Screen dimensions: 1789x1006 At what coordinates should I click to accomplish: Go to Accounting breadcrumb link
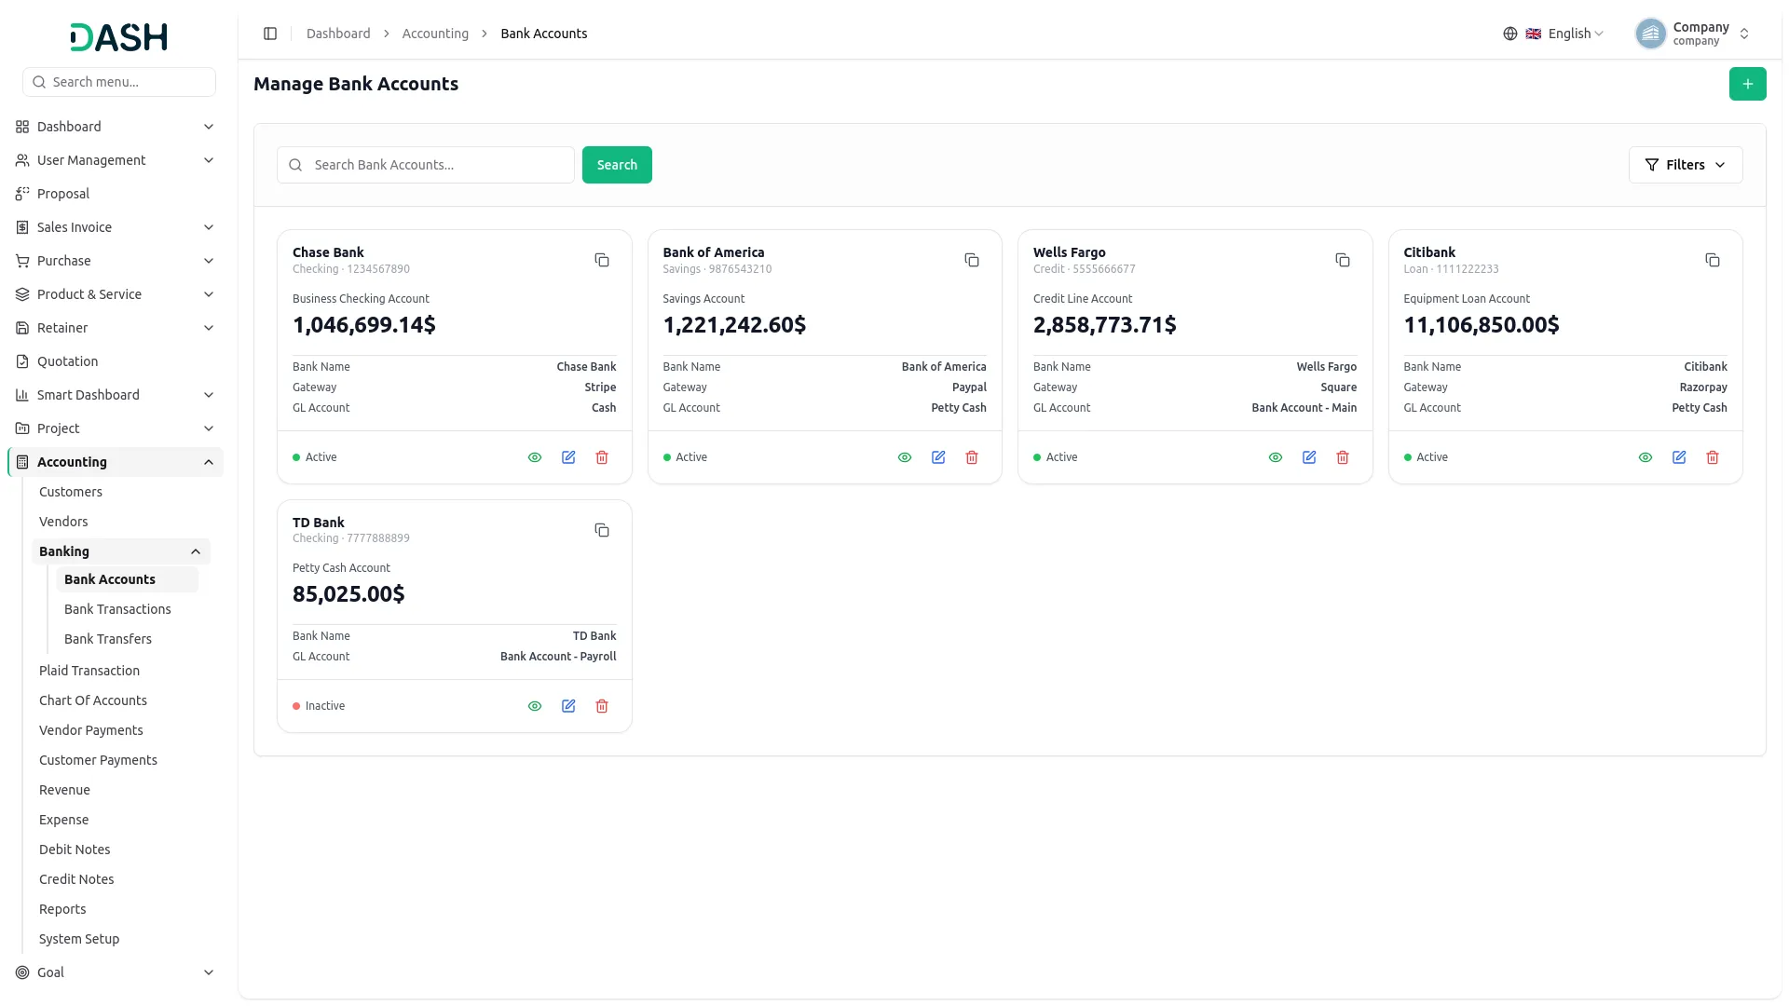point(435,34)
